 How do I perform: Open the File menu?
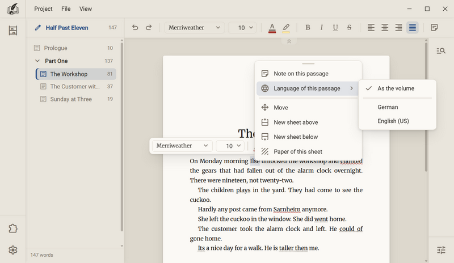click(66, 9)
